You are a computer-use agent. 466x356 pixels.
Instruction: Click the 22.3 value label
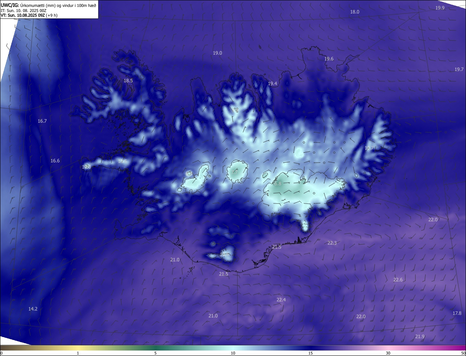pos(332,243)
